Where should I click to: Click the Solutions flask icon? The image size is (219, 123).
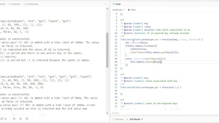point(10,4)
